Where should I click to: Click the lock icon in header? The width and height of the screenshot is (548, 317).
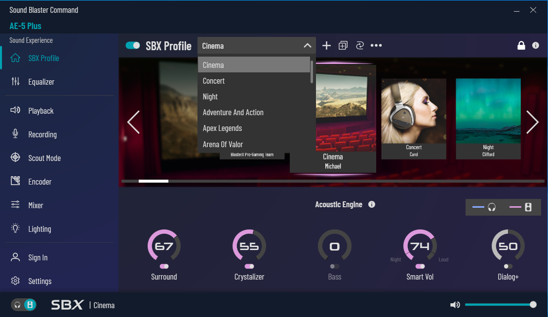pyautogui.click(x=521, y=46)
